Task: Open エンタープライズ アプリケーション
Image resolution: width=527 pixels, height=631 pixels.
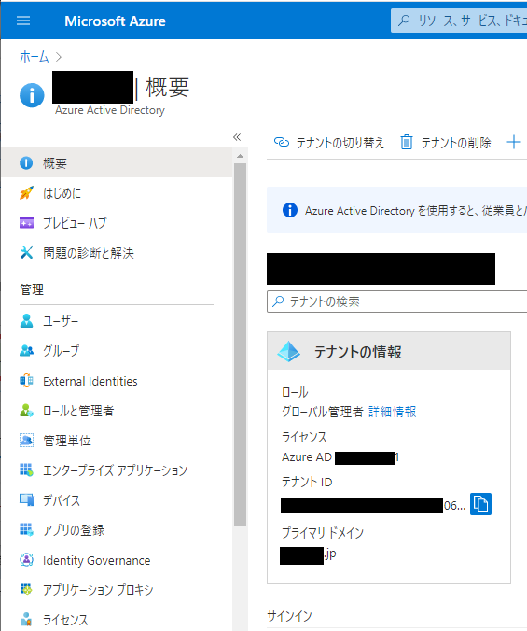Action: coord(117,470)
